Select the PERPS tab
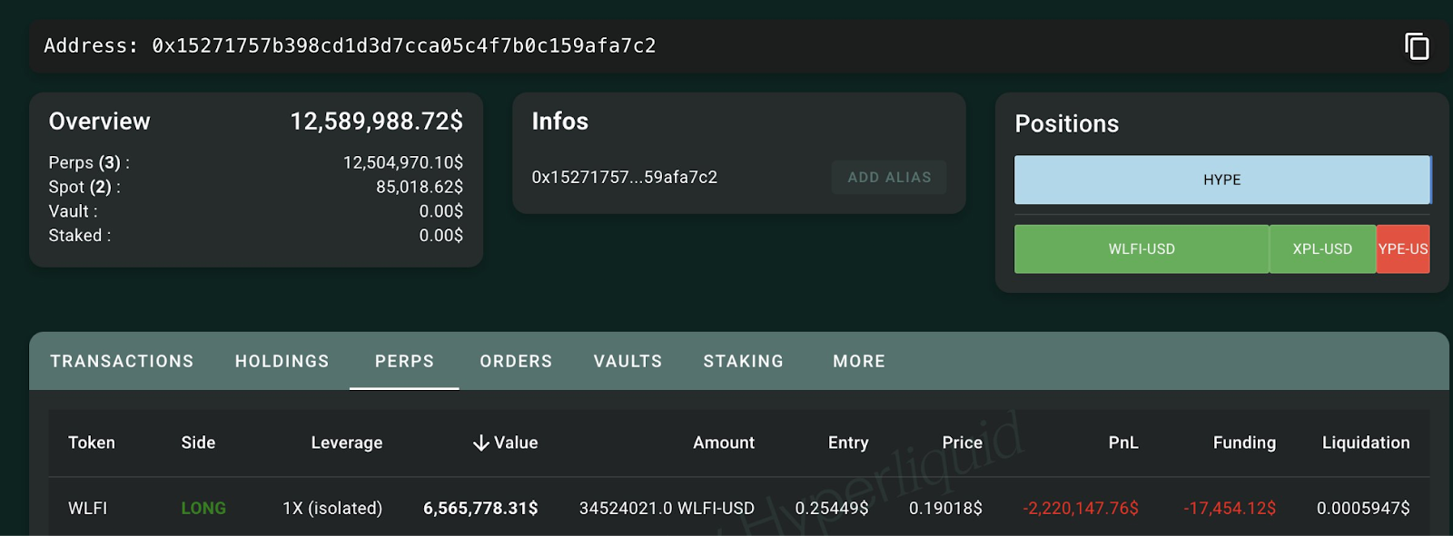The width and height of the screenshot is (1453, 536). (x=404, y=361)
